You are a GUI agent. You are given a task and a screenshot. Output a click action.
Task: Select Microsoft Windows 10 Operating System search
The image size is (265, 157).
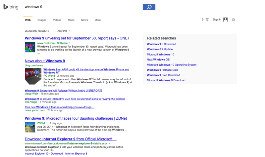(172, 65)
